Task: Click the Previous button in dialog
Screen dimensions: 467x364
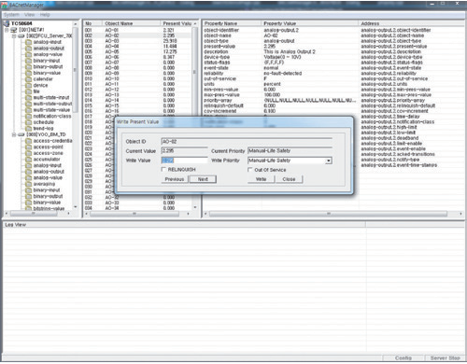Action: point(175,179)
